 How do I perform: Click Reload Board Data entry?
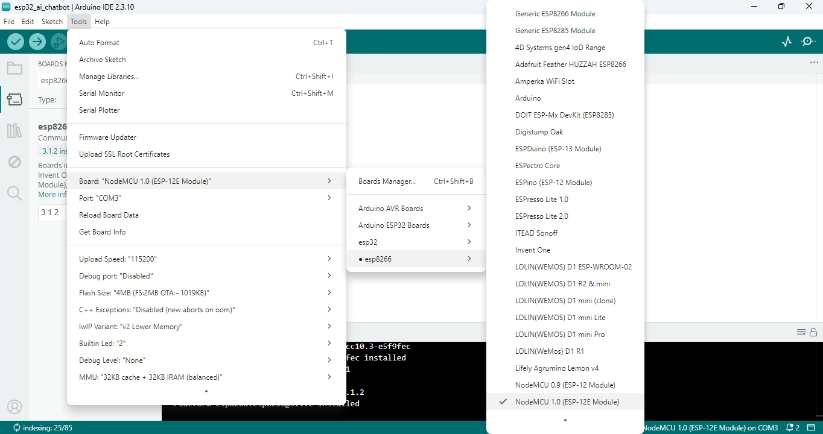click(206, 215)
